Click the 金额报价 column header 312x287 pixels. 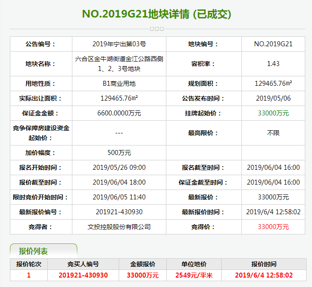coord(143,264)
